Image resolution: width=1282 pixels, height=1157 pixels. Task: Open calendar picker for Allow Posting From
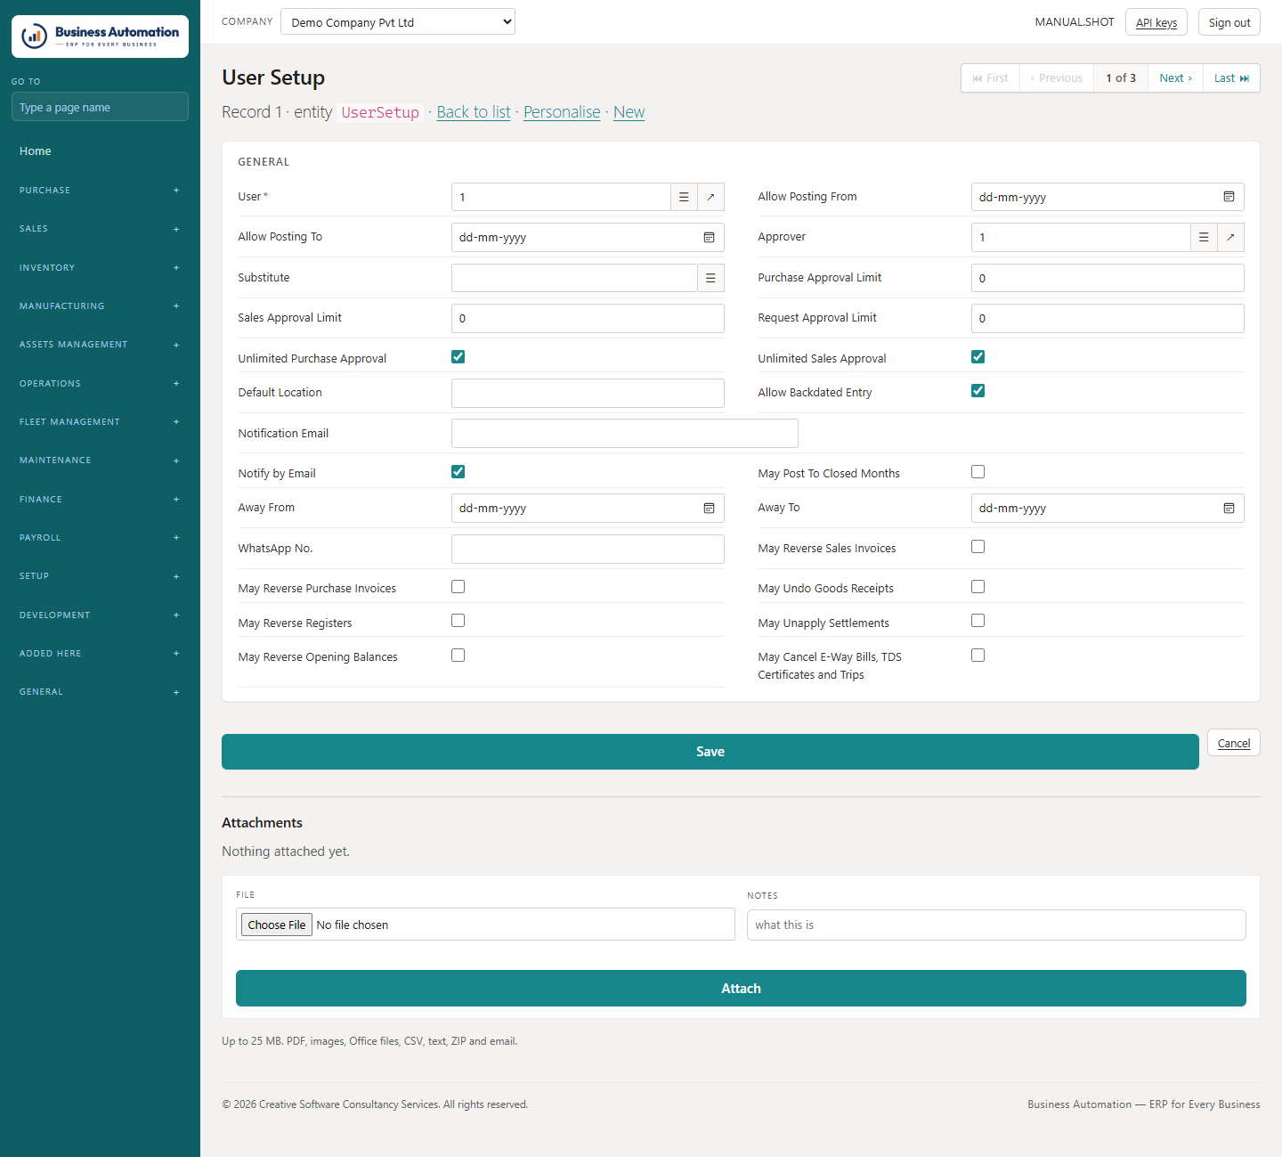point(1229,197)
